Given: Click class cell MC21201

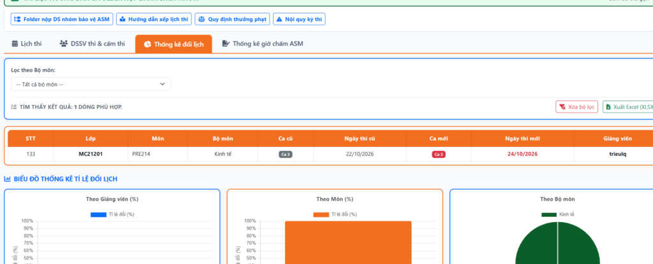Looking at the screenshot, I should [x=91, y=154].
